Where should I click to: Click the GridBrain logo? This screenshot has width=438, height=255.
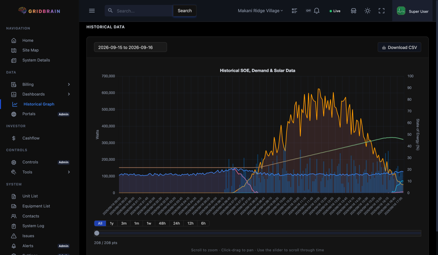click(x=39, y=11)
